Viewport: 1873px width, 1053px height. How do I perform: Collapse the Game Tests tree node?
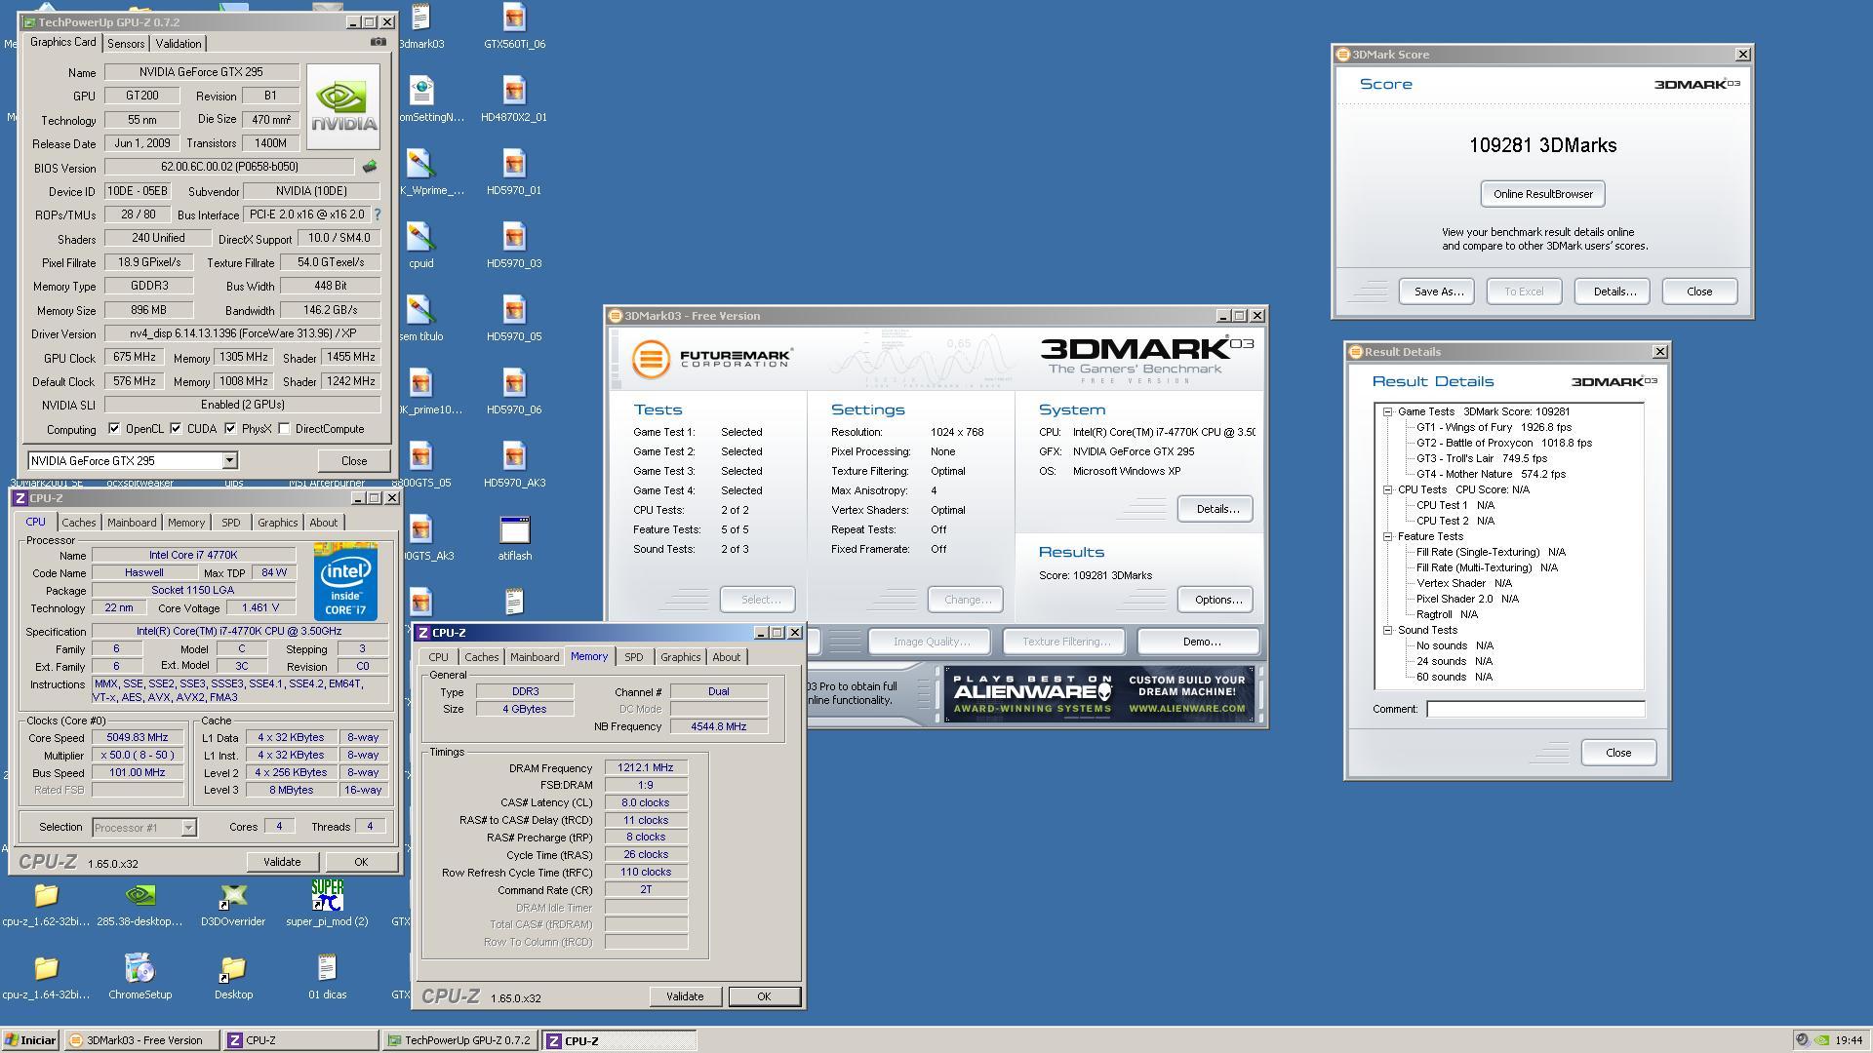pos(1387,411)
